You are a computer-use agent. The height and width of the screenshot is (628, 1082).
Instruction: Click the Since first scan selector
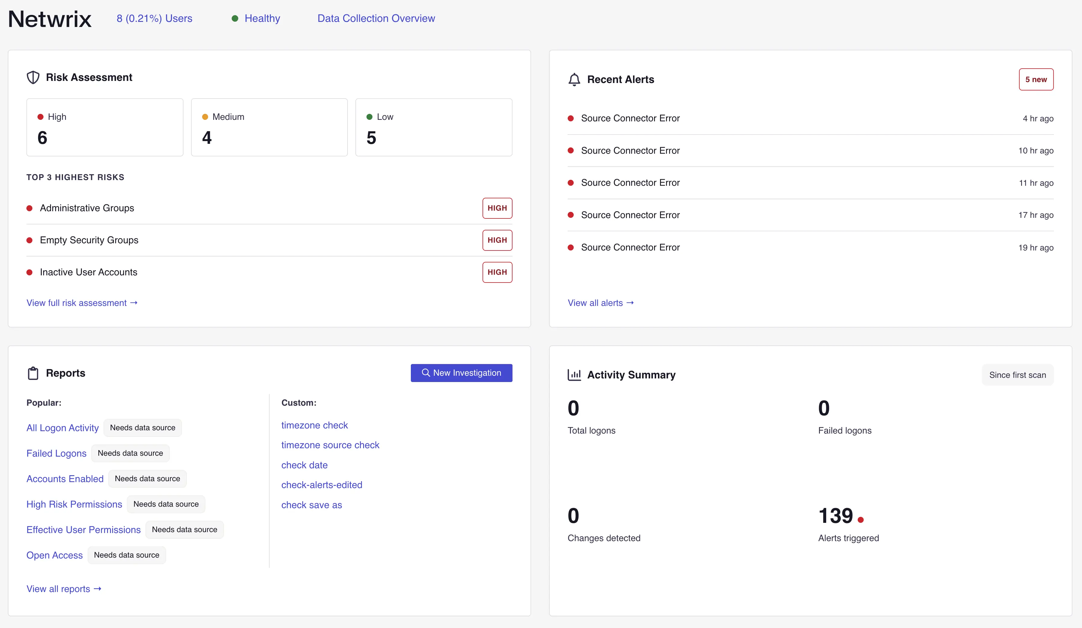(x=1018, y=375)
